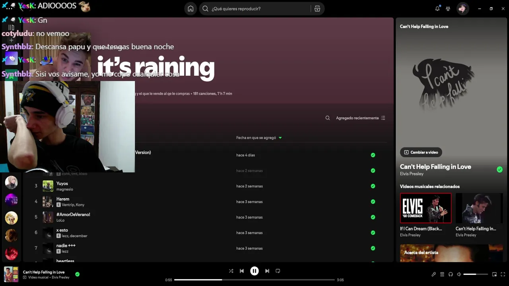Open Lyrics via microphone icon
The width and height of the screenshot is (509, 286).
433,274
